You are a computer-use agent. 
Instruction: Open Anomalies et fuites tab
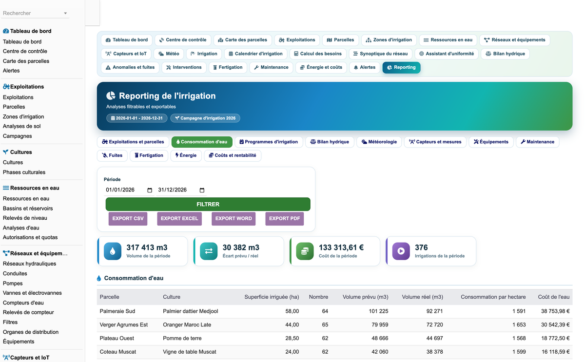tap(130, 67)
